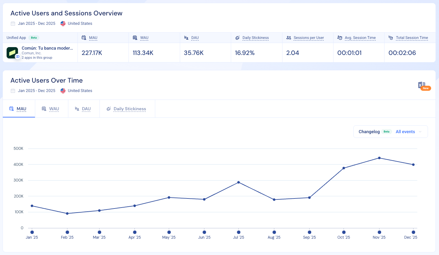Click the Excel export icon
The height and width of the screenshot is (255, 439).
click(422, 85)
